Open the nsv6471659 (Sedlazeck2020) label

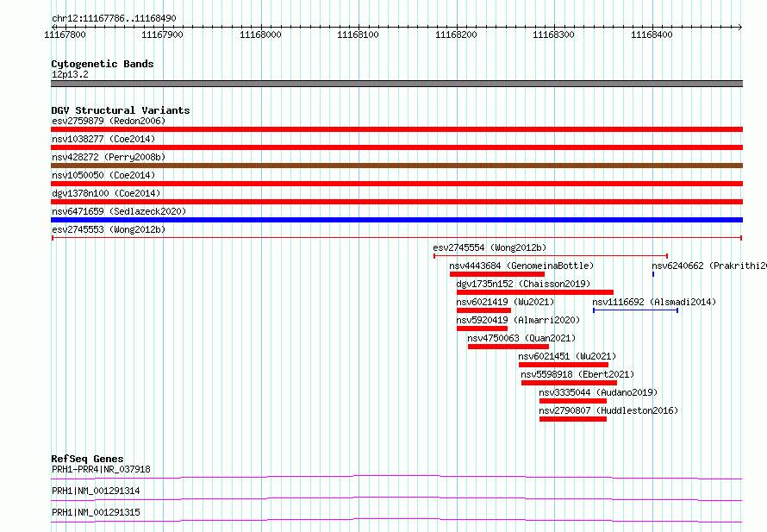[119, 211]
